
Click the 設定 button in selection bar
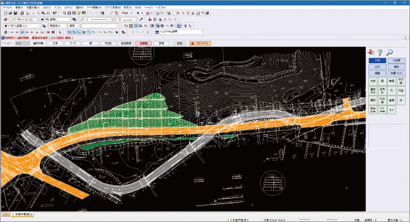coord(180,43)
